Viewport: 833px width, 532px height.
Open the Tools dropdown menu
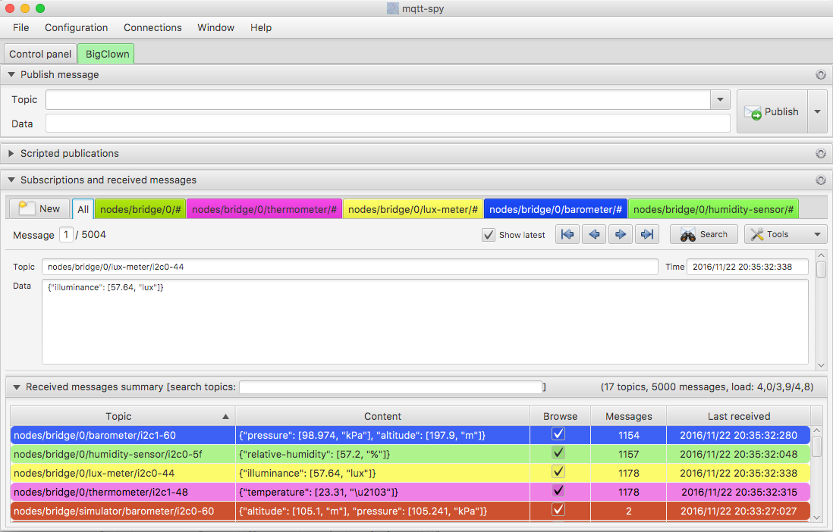tap(785, 235)
